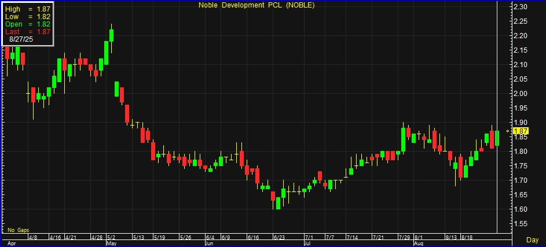Click the 2.20 price axis label
This screenshot has width=546, height=247.
pyautogui.click(x=521, y=36)
